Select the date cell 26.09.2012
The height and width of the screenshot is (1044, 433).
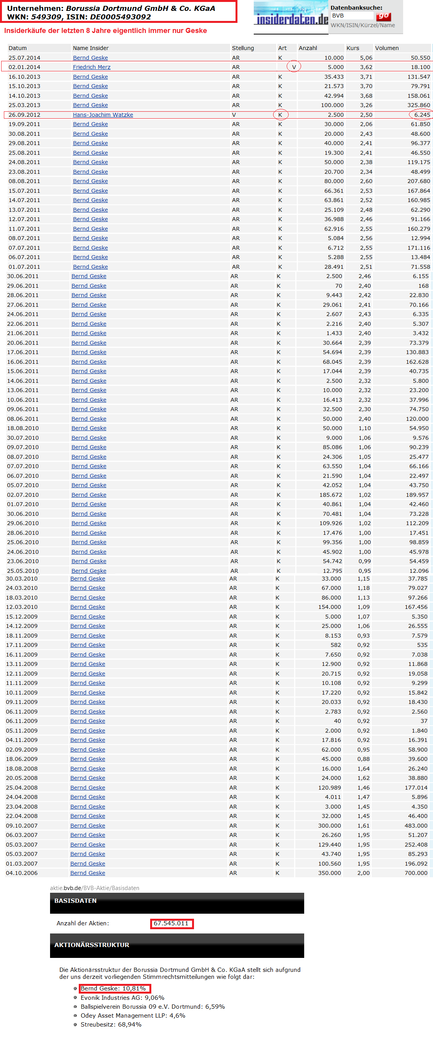pos(24,115)
